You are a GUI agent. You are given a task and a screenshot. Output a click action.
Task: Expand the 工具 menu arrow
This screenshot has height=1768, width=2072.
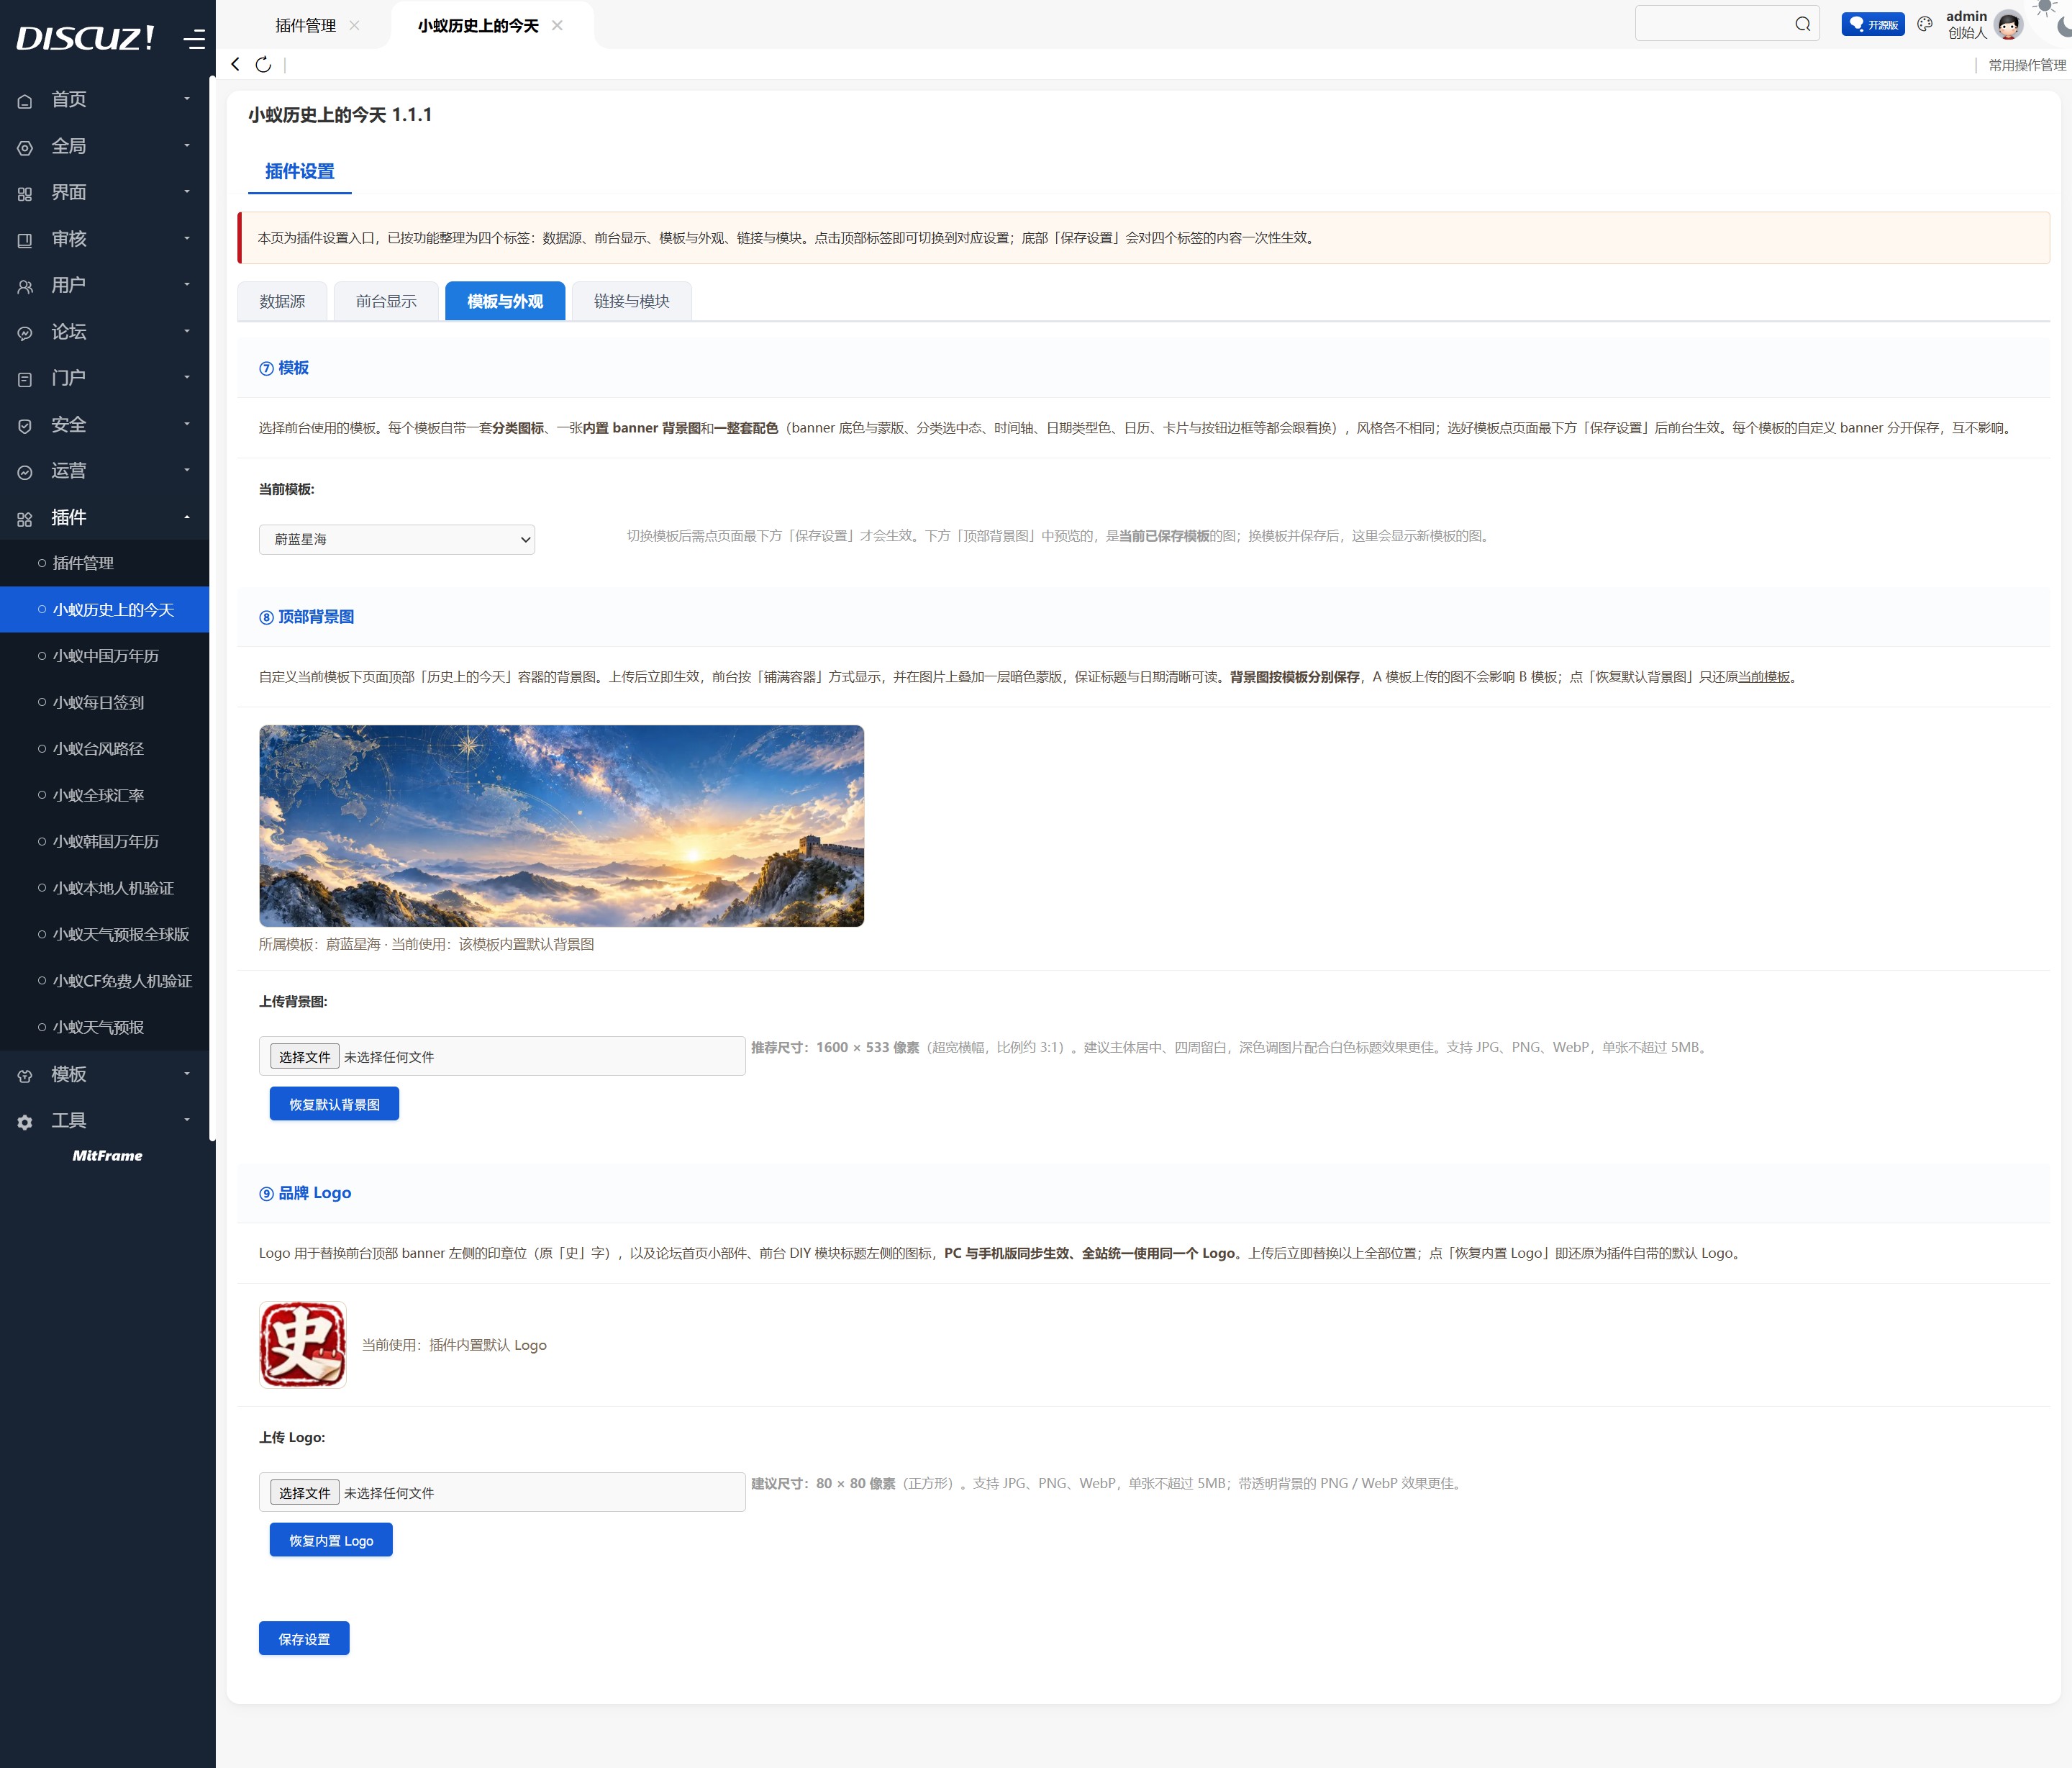coord(187,1120)
